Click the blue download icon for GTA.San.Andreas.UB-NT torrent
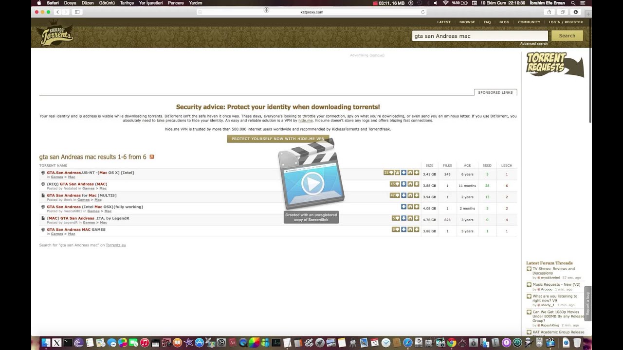Screen dimensions: 623x350 [404, 173]
